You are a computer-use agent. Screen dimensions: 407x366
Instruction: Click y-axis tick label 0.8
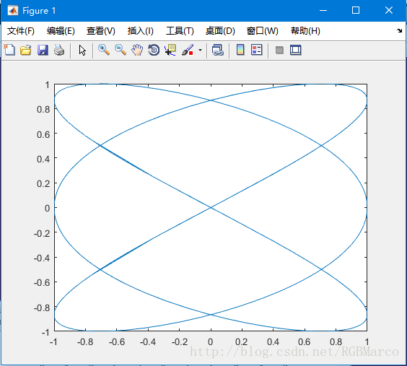[43, 109]
